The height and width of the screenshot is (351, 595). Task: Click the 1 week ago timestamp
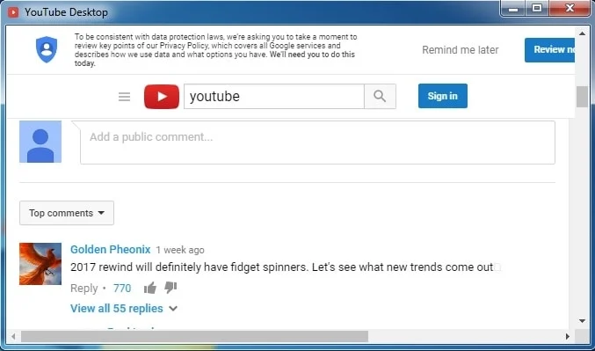180,250
